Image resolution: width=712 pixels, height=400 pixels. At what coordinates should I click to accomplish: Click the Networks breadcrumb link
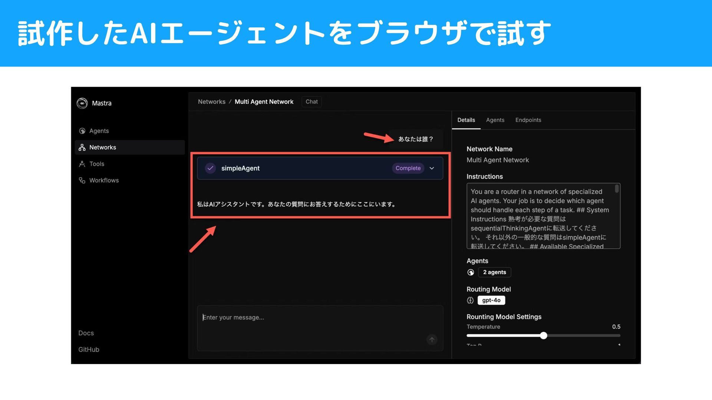pos(211,102)
